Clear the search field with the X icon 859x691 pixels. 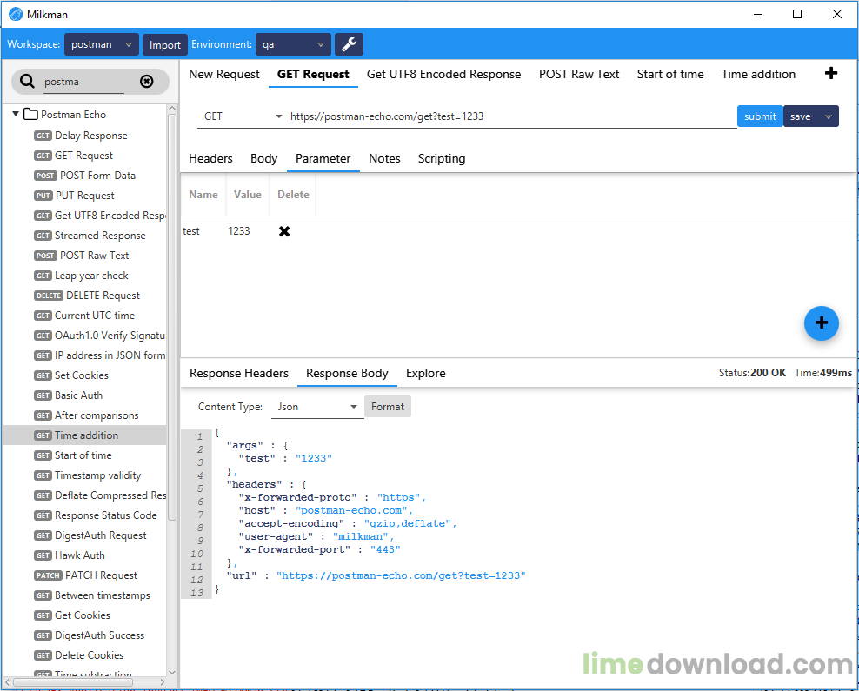[146, 82]
